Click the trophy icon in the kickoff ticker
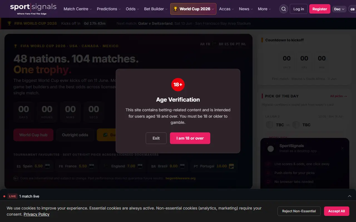 (x=9, y=23)
